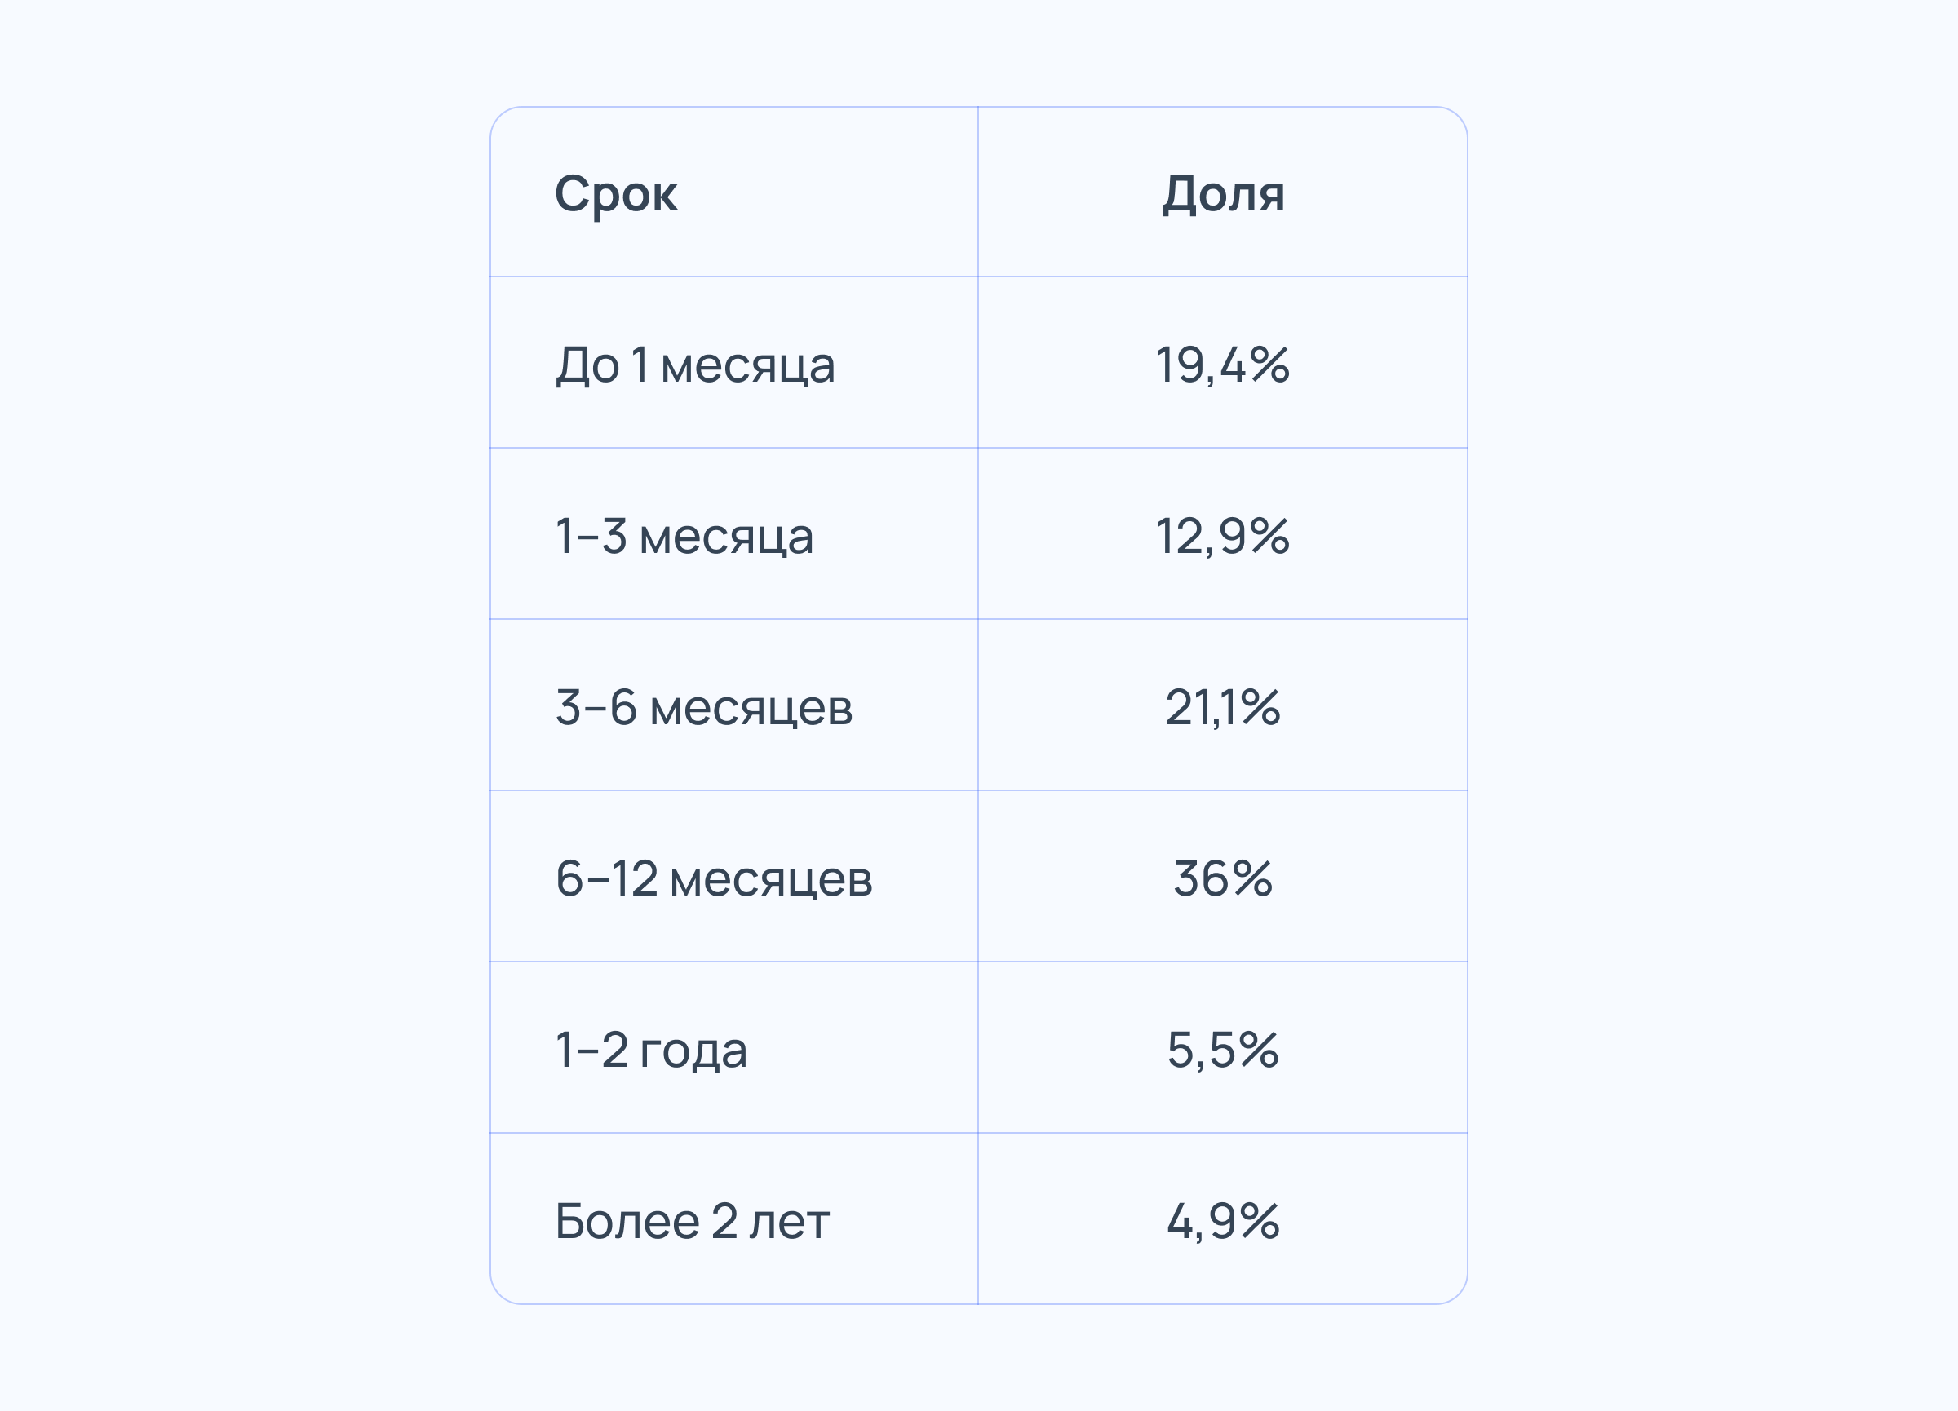Select the 'Более 2 лет' row label
The image size is (1958, 1411).
pos(692,1221)
